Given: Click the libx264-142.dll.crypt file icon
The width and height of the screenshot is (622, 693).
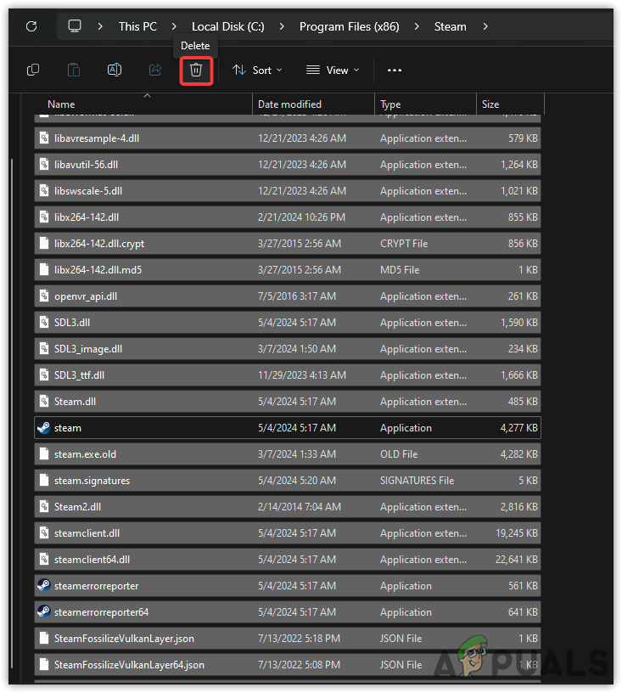Looking at the screenshot, I should 44,244.
